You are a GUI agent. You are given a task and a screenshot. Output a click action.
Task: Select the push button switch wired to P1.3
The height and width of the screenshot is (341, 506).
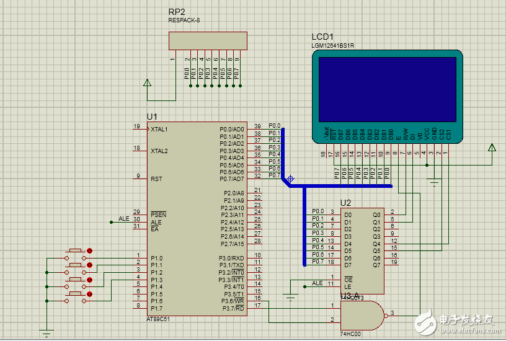[x=75, y=298]
